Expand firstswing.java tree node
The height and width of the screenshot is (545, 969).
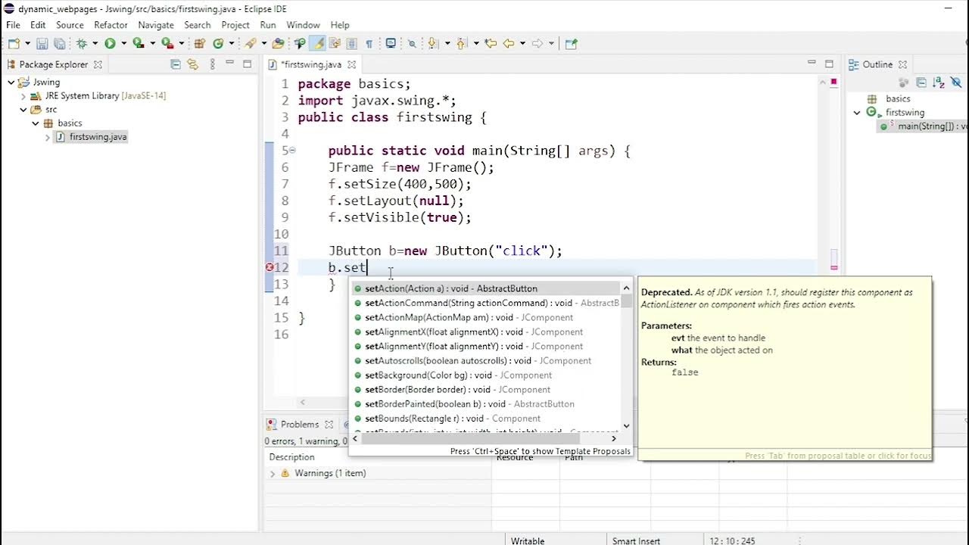(x=48, y=137)
